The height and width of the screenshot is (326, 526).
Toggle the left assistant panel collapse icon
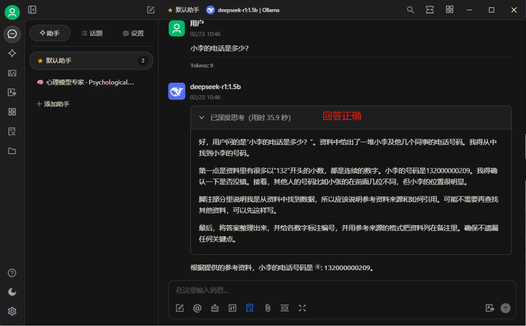tap(32, 10)
